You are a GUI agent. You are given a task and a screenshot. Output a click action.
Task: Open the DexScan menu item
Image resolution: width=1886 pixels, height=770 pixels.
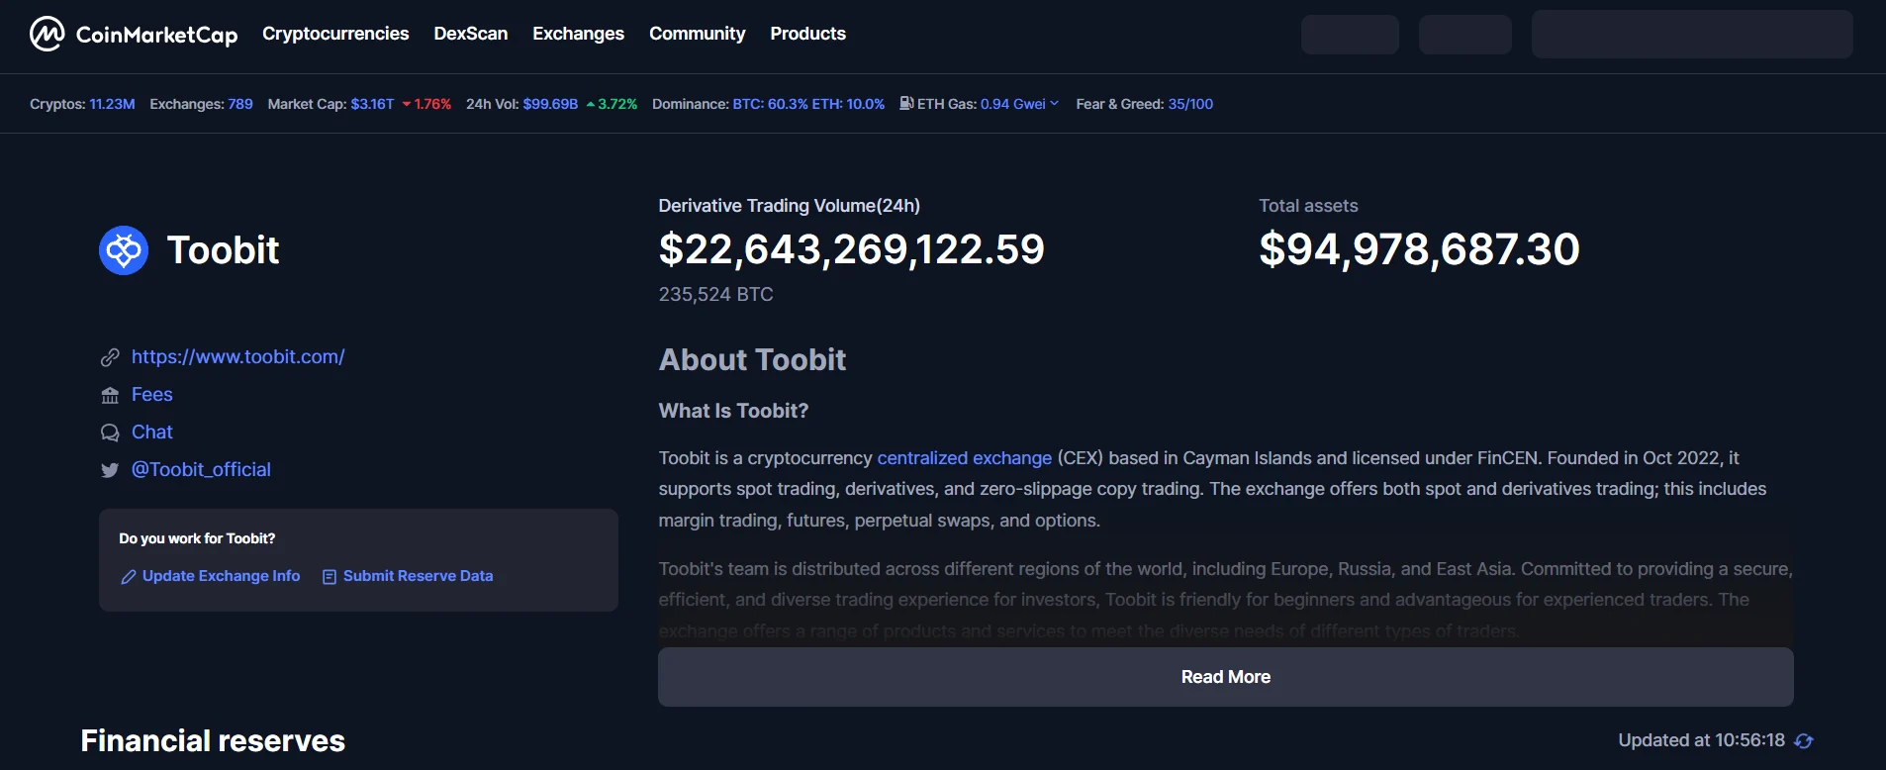(470, 34)
